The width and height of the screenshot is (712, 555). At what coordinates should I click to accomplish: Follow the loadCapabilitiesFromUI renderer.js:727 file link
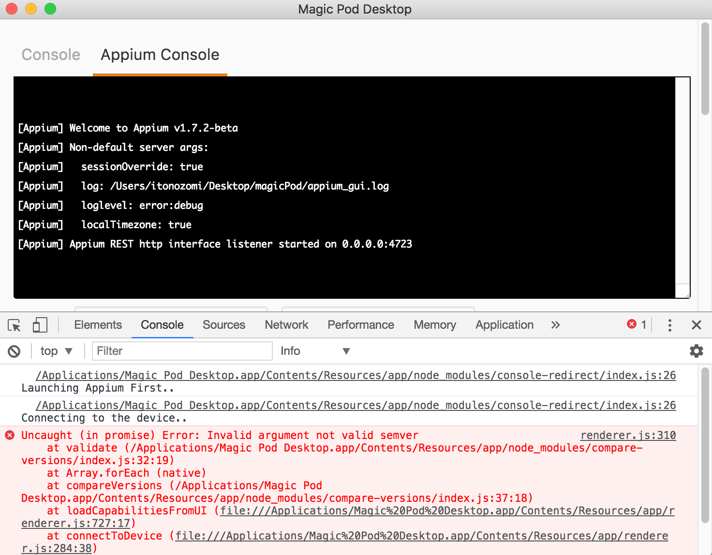(447, 511)
